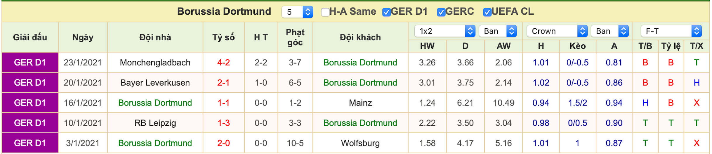
Task: Open the 2-1 Bayer Leverkusen match score
Action: click(x=223, y=83)
